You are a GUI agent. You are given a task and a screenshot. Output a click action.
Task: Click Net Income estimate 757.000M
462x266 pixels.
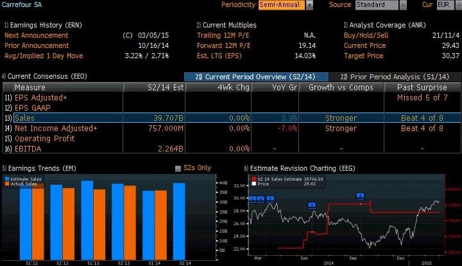[166, 129]
